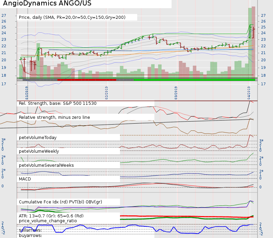Click the Relative strength, minus zero line label

click(x=54, y=117)
